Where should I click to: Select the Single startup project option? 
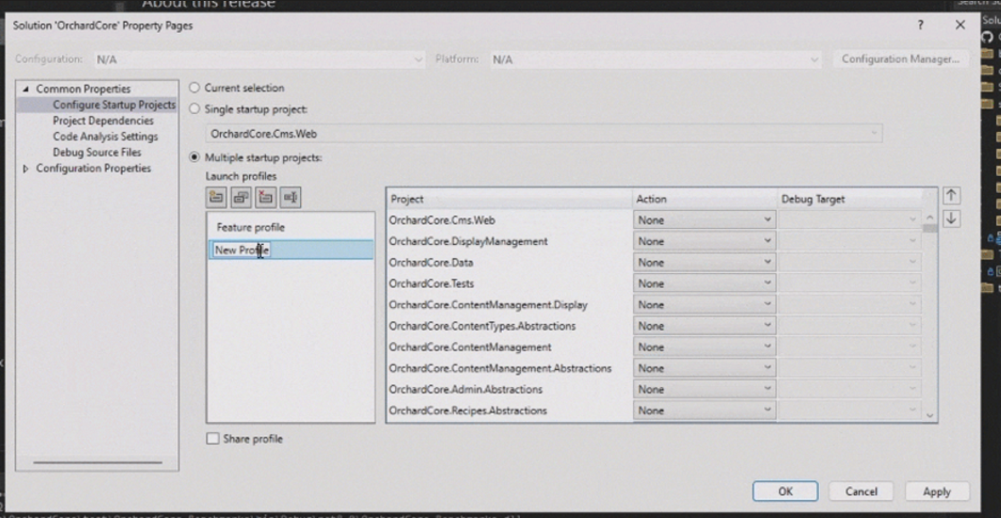pyautogui.click(x=194, y=109)
